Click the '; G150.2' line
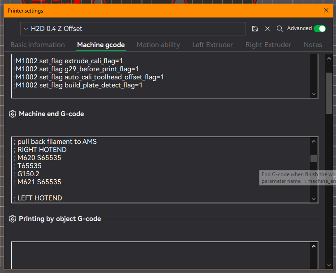 tap(26, 174)
